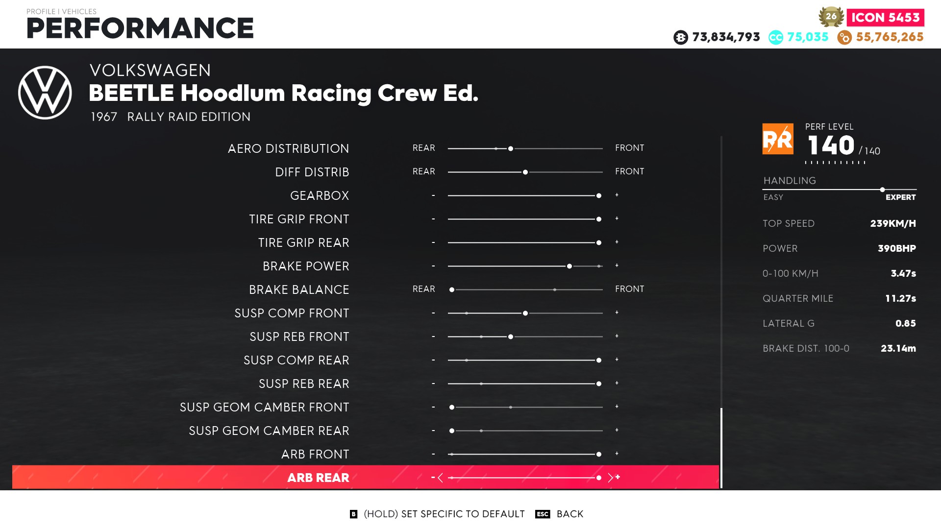941x529 pixels.
Task: Click the Crew Credits CC icon
Action: [x=776, y=37]
